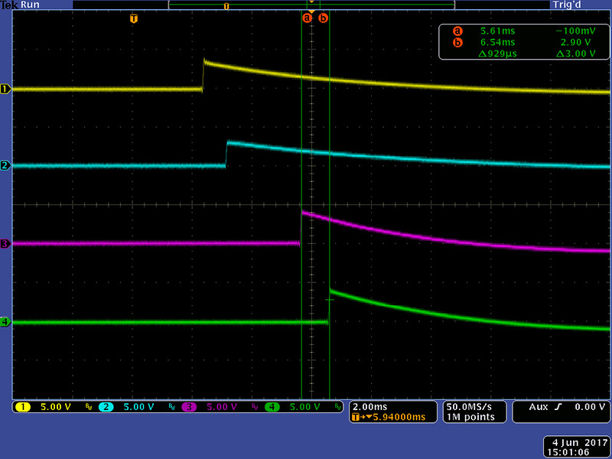This screenshot has width=612, height=459.
Task: Click the channel 4 green ground marker
Action: coord(5,322)
